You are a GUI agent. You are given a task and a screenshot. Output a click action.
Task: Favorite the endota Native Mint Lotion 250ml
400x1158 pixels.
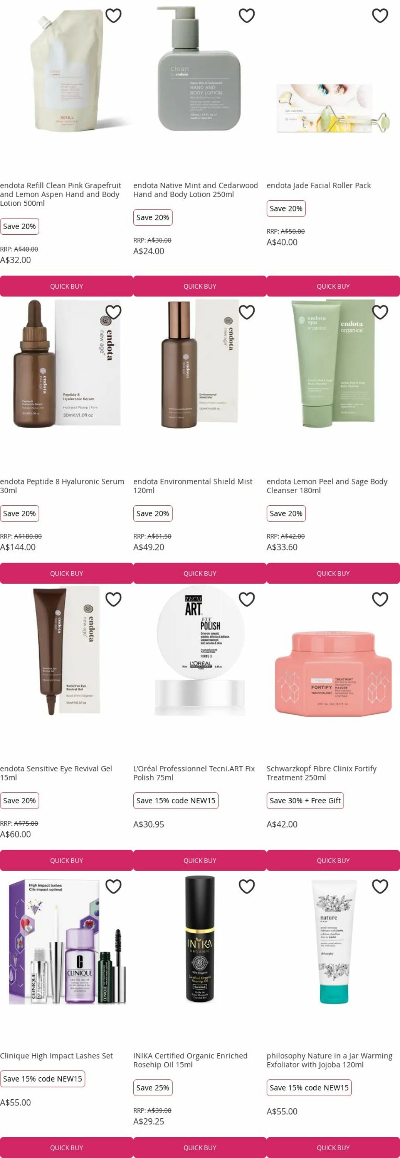click(x=247, y=16)
